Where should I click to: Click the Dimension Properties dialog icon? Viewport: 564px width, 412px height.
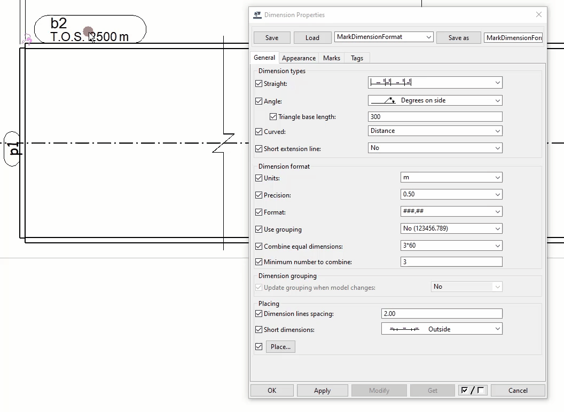point(257,15)
